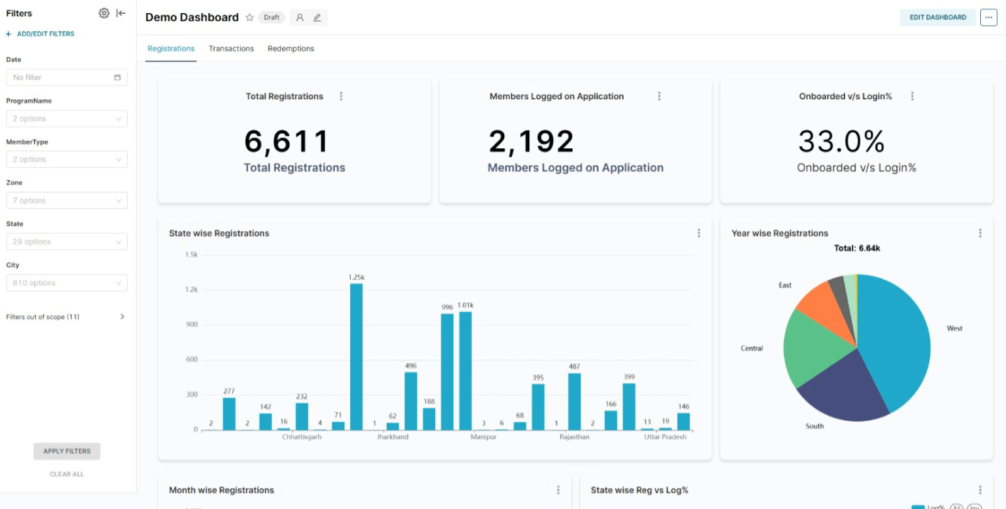This screenshot has height=509, width=1006.
Task: Open the Filters settings gear icon
Action: [104, 13]
